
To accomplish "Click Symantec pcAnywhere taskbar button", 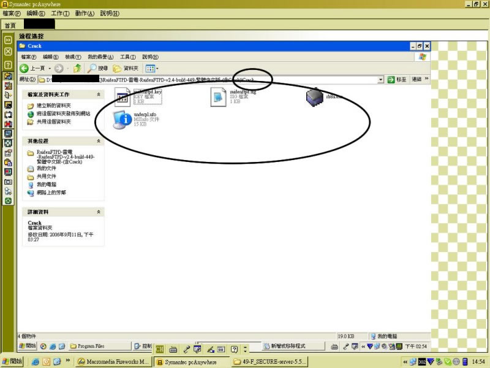I will (x=192, y=362).
